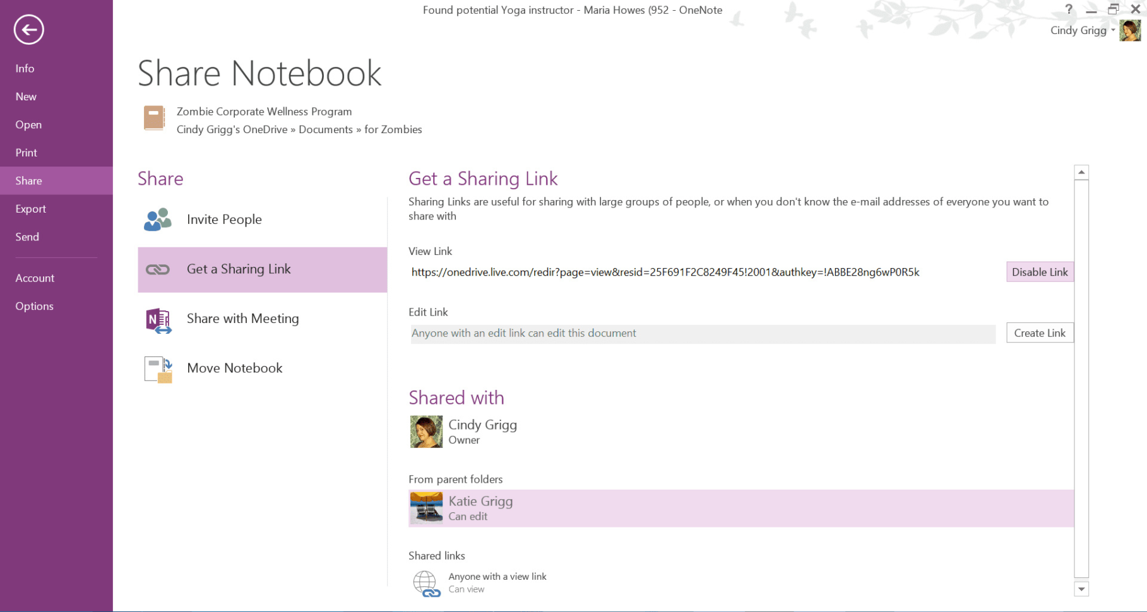Click Cindy Grigg owner profile photo
Screen dimensions: 1147x612
coord(426,432)
